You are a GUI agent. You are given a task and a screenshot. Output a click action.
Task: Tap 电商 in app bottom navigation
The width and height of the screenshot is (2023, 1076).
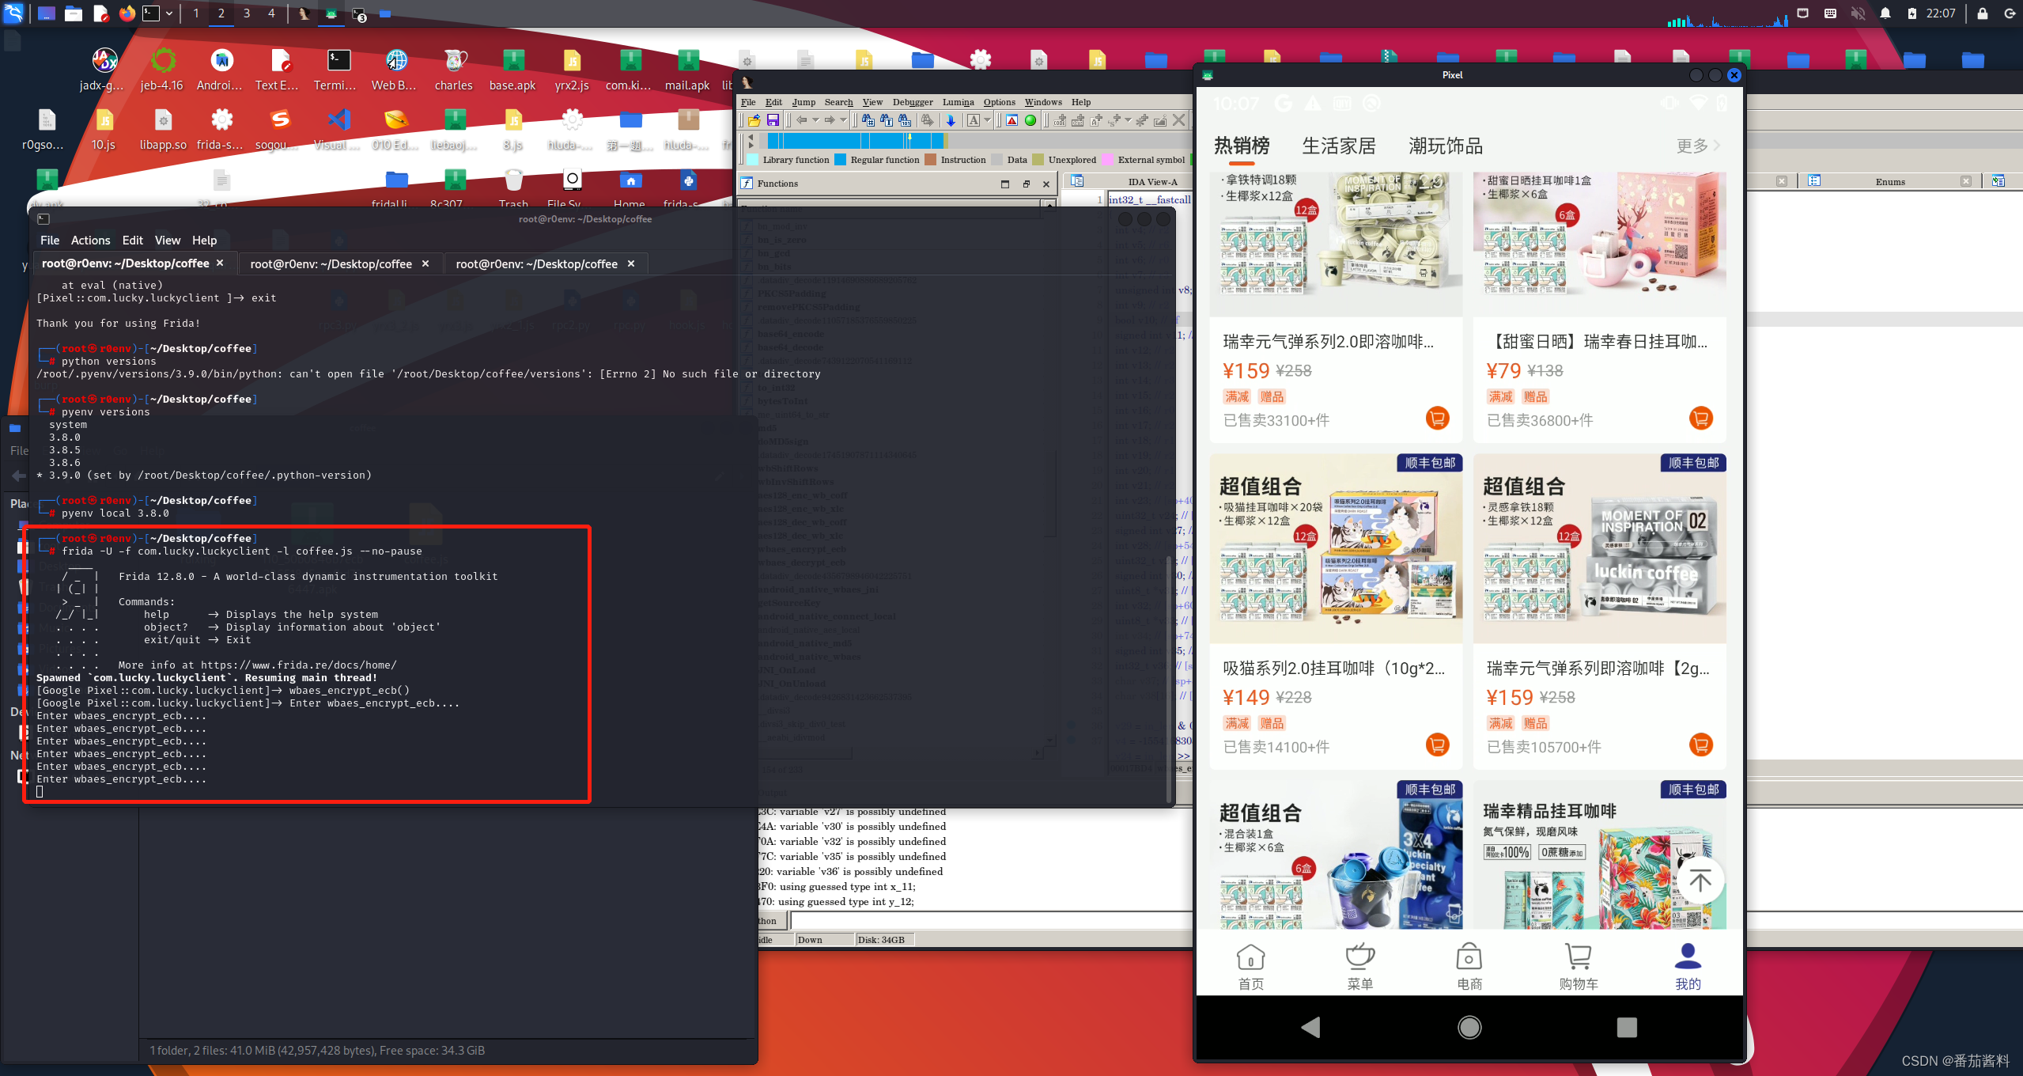click(x=1469, y=967)
